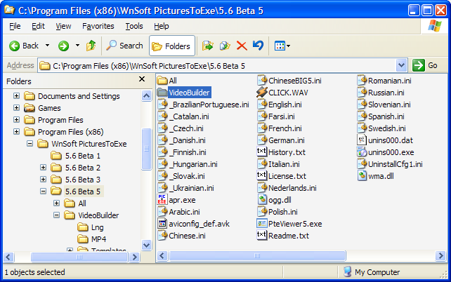The height and width of the screenshot is (282, 451).
Task: Collapse WnSoft PicturesToExe tree node
Action: pyautogui.click(x=30, y=144)
